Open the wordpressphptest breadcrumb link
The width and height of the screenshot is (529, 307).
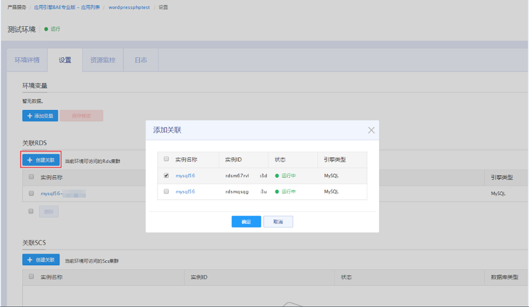[129, 7]
